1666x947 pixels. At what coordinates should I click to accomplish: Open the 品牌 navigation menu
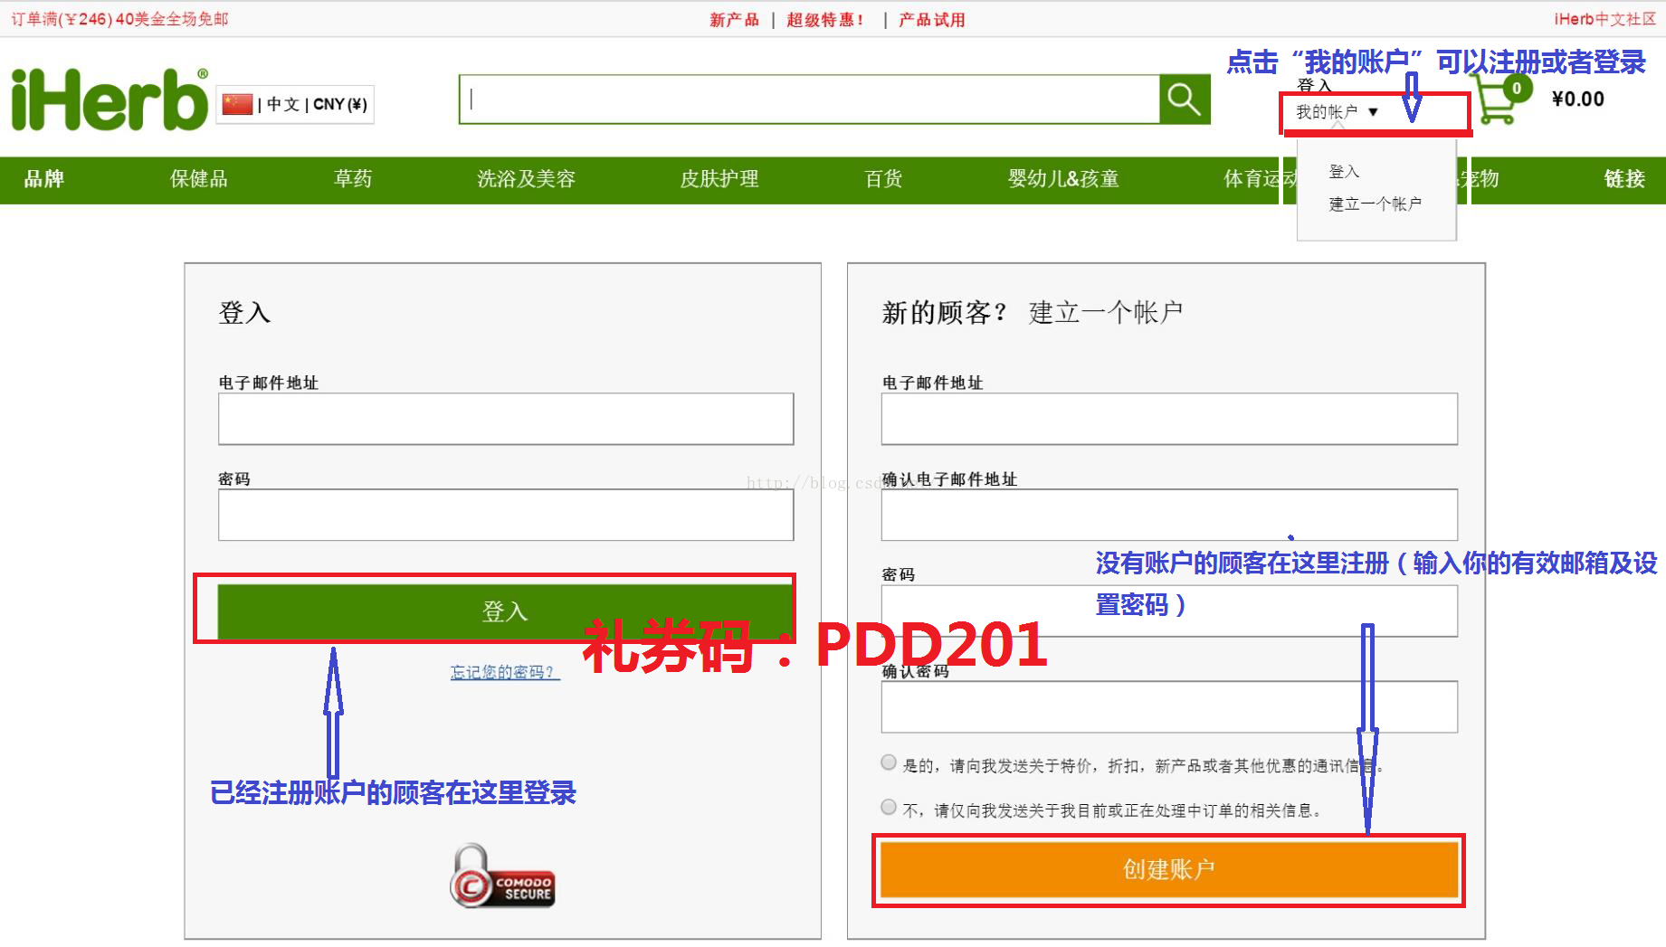44,179
